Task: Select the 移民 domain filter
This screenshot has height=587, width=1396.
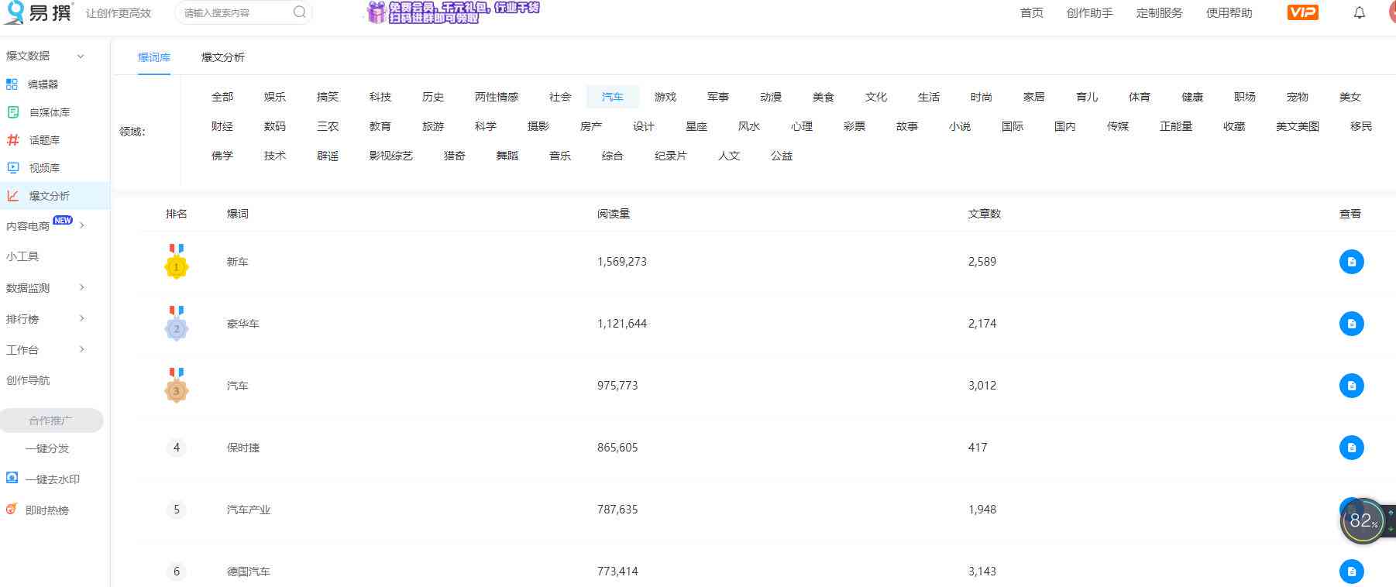Action: [1361, 126]
